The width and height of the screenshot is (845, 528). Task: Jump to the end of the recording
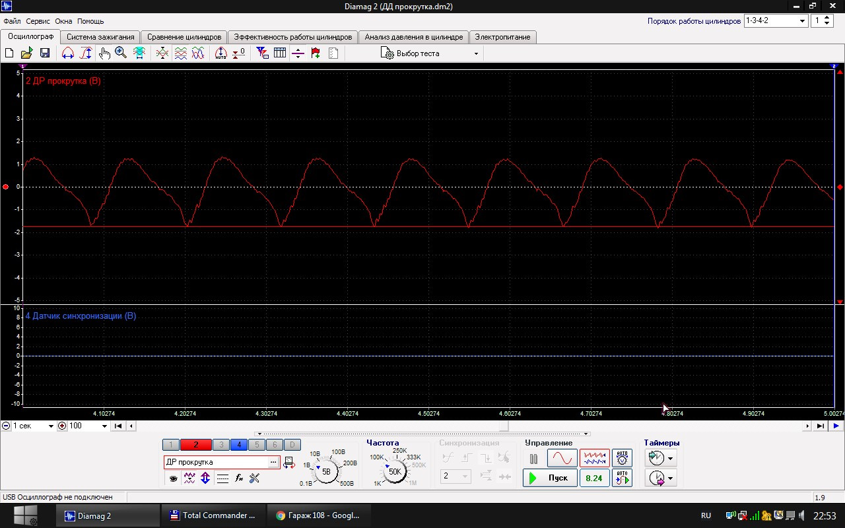(820, 426)
